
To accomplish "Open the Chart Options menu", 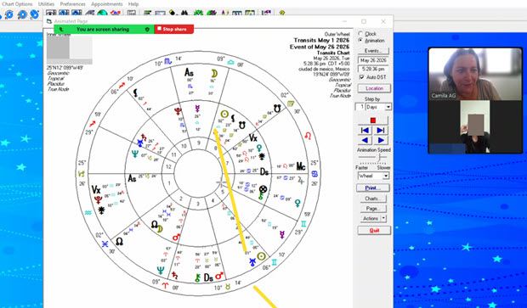I will pos(17,4).
